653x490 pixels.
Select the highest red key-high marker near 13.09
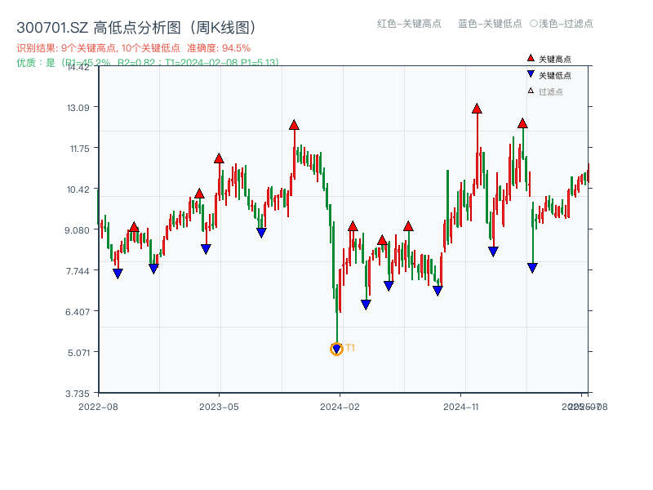tap(476, 107)
